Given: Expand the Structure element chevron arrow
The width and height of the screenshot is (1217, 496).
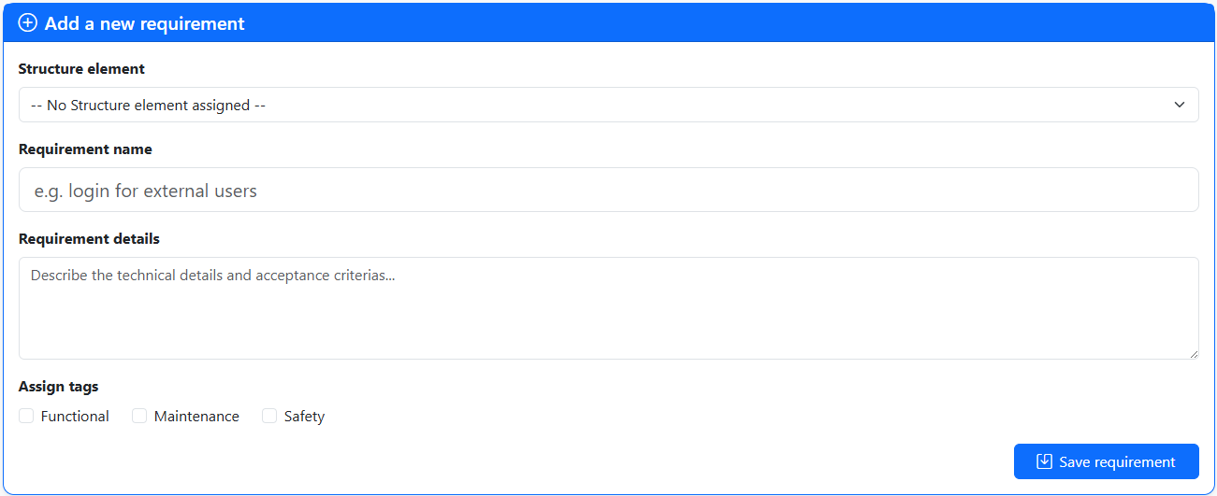Looking at the screenshot, I should point(1180,105).
